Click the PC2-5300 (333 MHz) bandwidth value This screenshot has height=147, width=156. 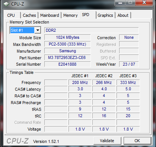pos(67,44)
